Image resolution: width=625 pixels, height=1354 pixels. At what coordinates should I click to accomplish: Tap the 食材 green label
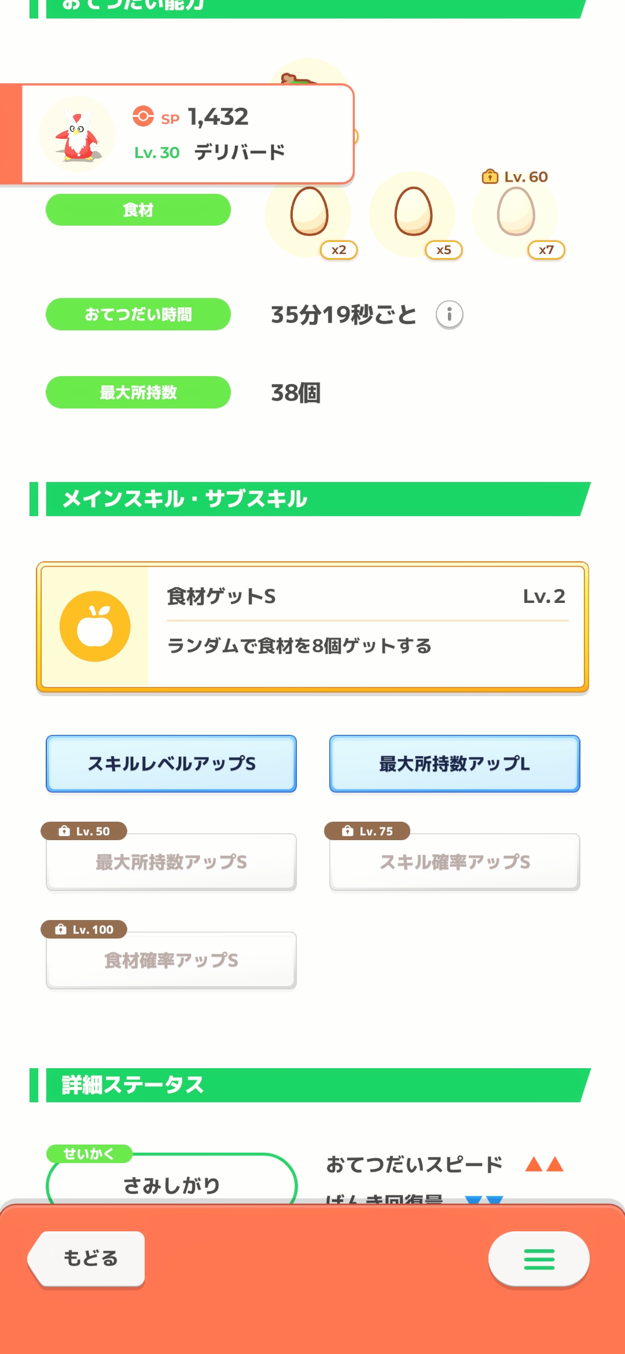[x=138, y=210]
